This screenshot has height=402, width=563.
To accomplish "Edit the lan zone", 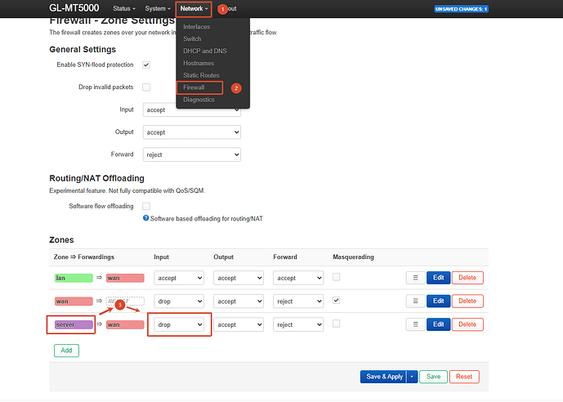I will pyautogui.click(x=439, y=278).
